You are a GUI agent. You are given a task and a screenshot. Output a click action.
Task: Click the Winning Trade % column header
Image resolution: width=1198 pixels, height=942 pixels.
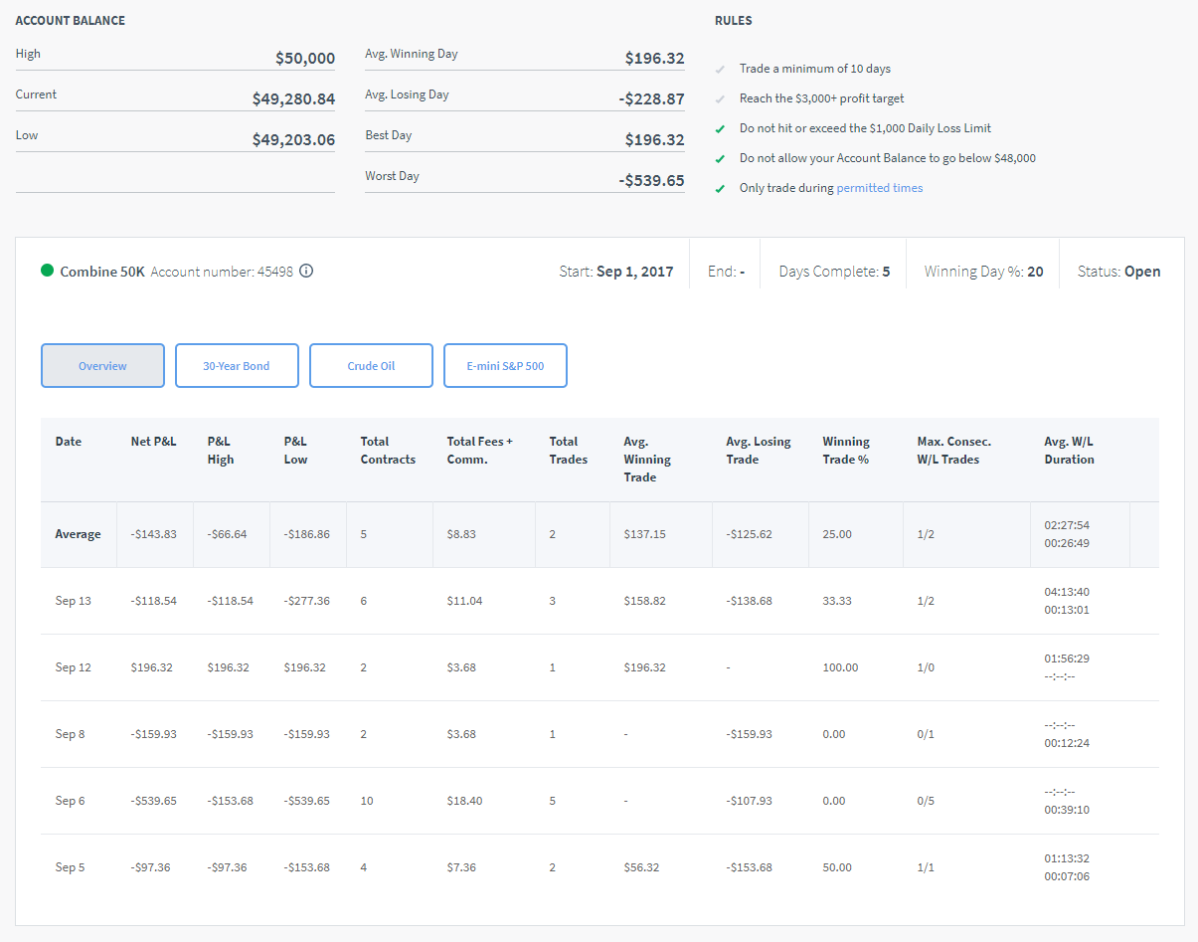[846, 451]
